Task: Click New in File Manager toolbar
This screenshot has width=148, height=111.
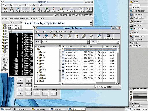Action: coord(84,36)
